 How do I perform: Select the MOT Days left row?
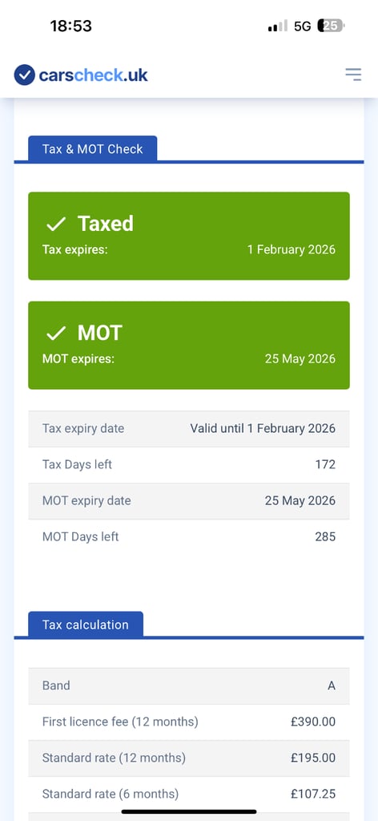click(189, 537)
